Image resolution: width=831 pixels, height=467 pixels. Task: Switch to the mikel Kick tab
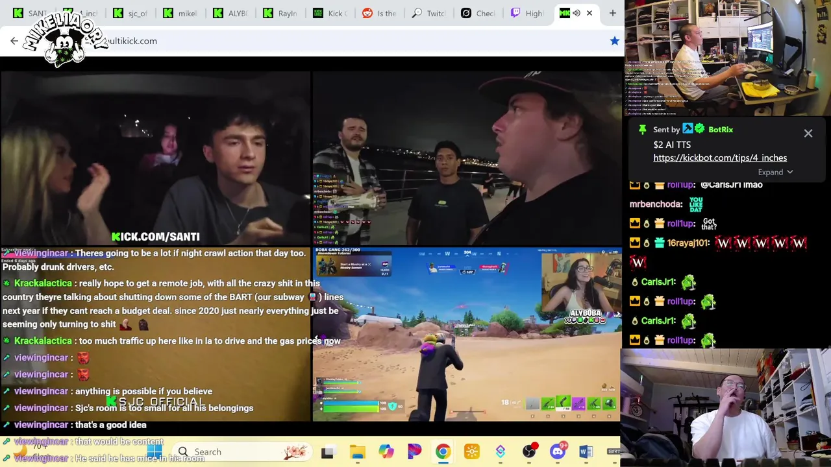(x=181, y=13)
